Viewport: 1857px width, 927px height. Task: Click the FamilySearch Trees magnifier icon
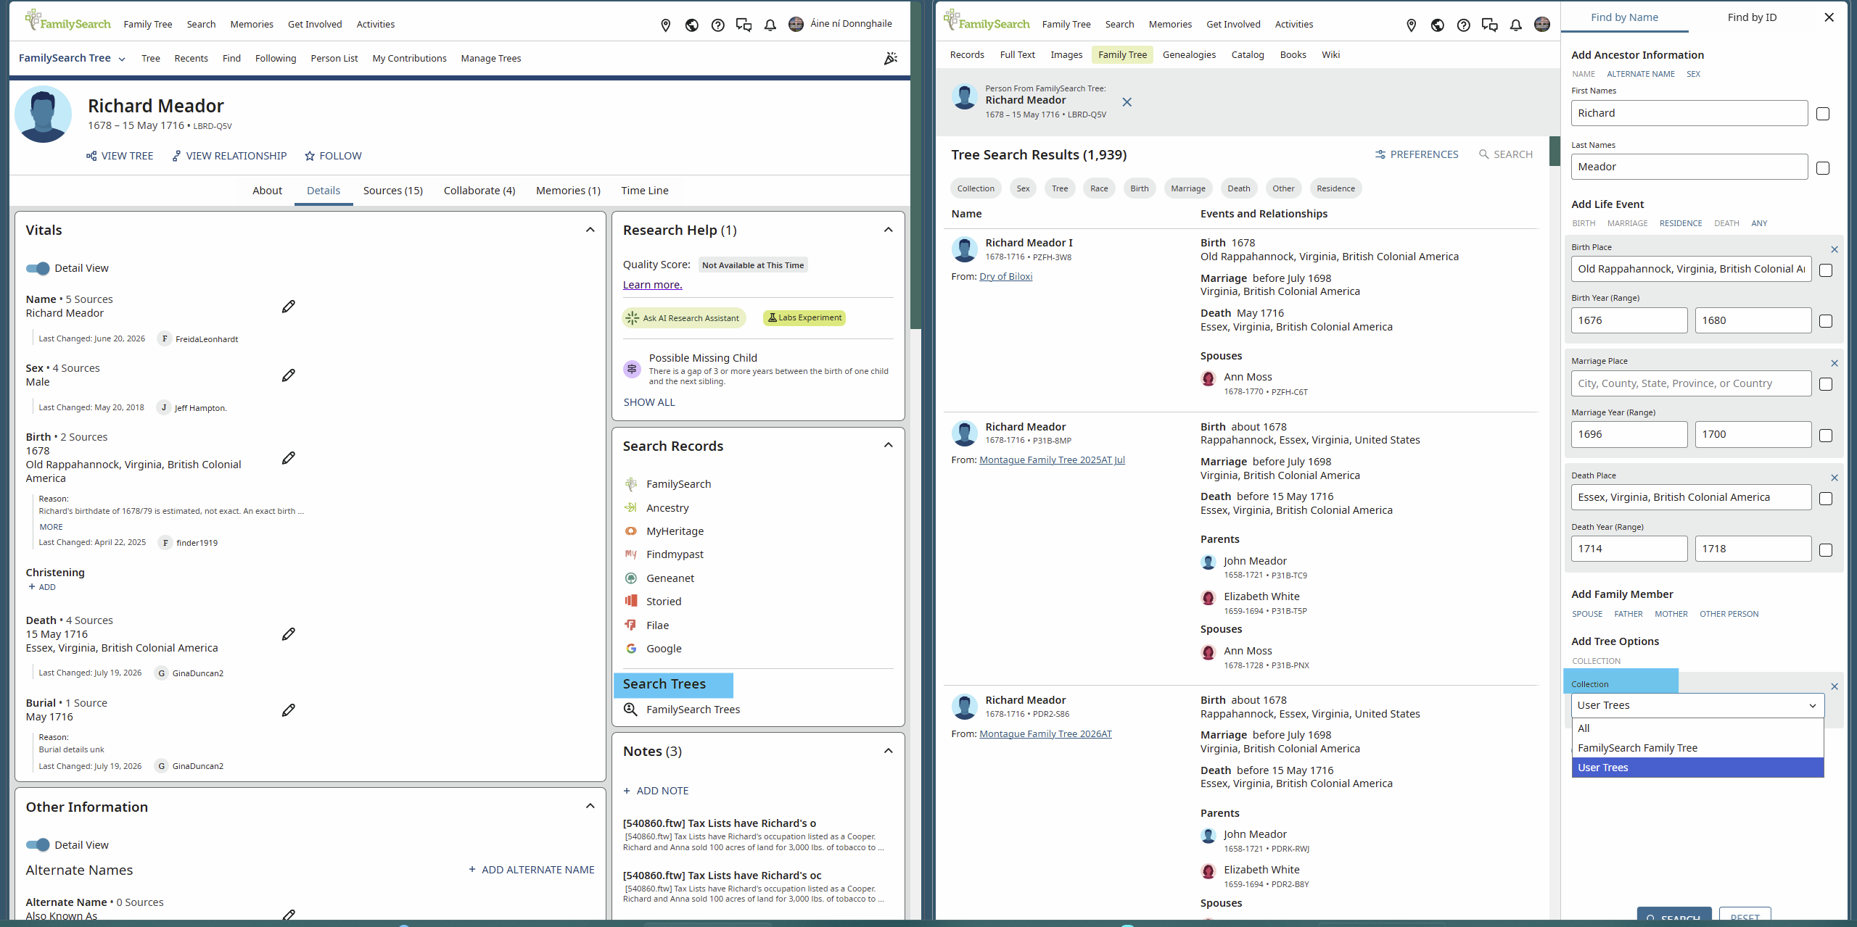(631, 710)
